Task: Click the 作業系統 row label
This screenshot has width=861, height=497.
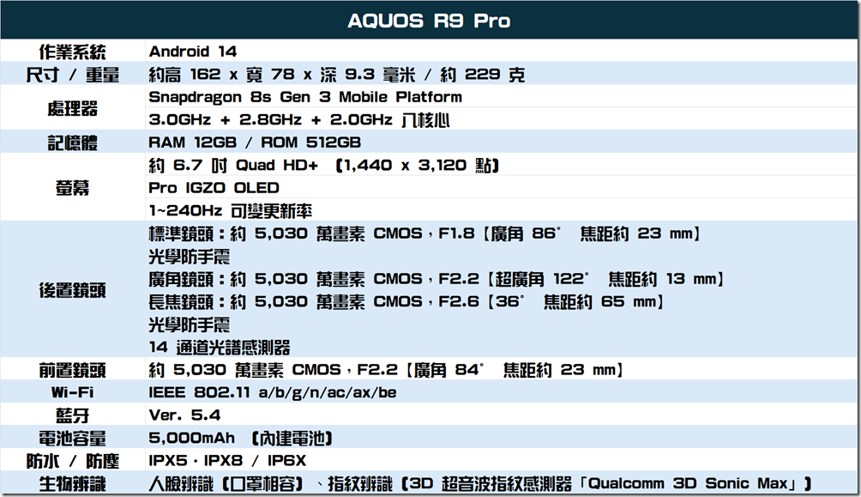Action: point(73,52)
